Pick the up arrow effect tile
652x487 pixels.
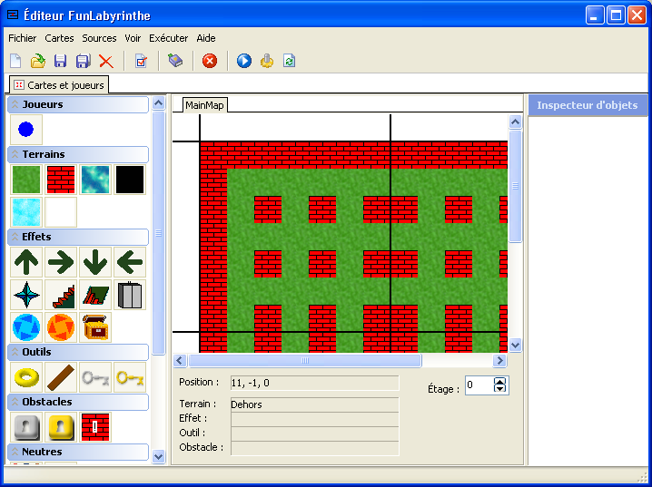point(26,262)
